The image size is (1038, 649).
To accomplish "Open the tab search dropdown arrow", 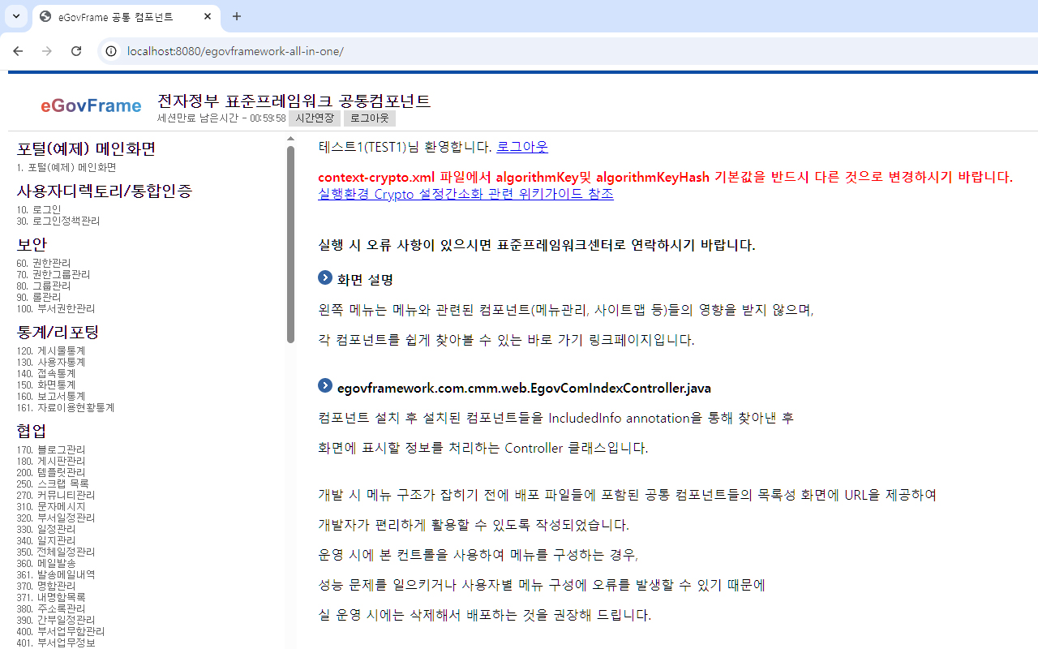I will click(x=16, y=16).
